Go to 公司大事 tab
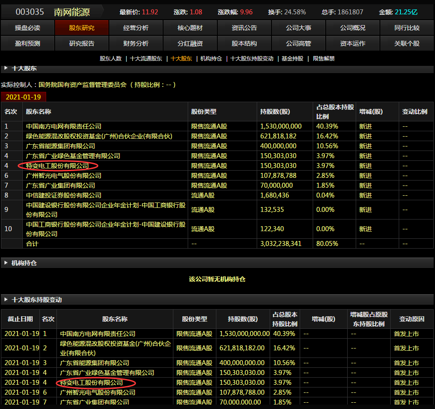 coord(298,28)
